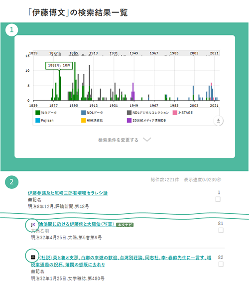Viewport: 249px width, 288px height.
Task: Tick the checkbox for result 81
Action: 221,230
